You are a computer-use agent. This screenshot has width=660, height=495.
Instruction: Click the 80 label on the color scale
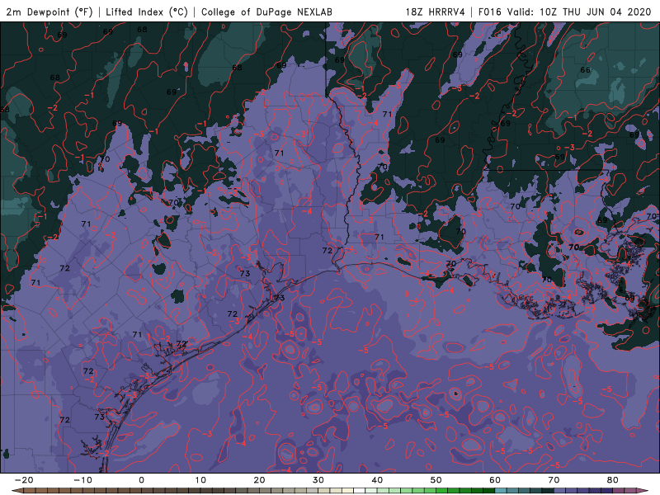click(x=613, y=480)
